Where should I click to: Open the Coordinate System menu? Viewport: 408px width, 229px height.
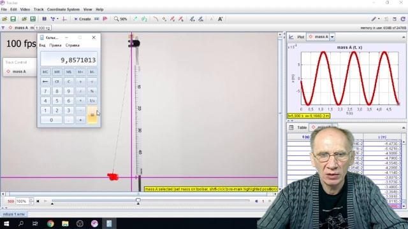63,10
